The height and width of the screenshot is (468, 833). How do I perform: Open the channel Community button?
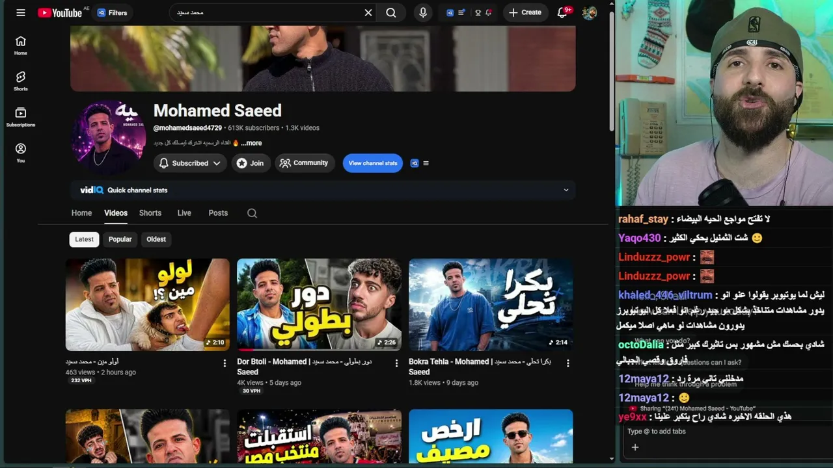point(304,163)
